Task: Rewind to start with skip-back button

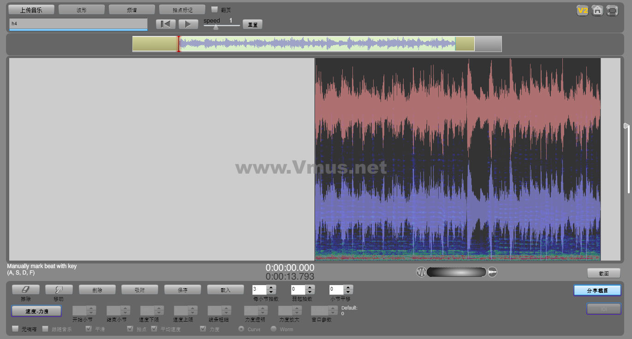Action: [x=166, y=24]
